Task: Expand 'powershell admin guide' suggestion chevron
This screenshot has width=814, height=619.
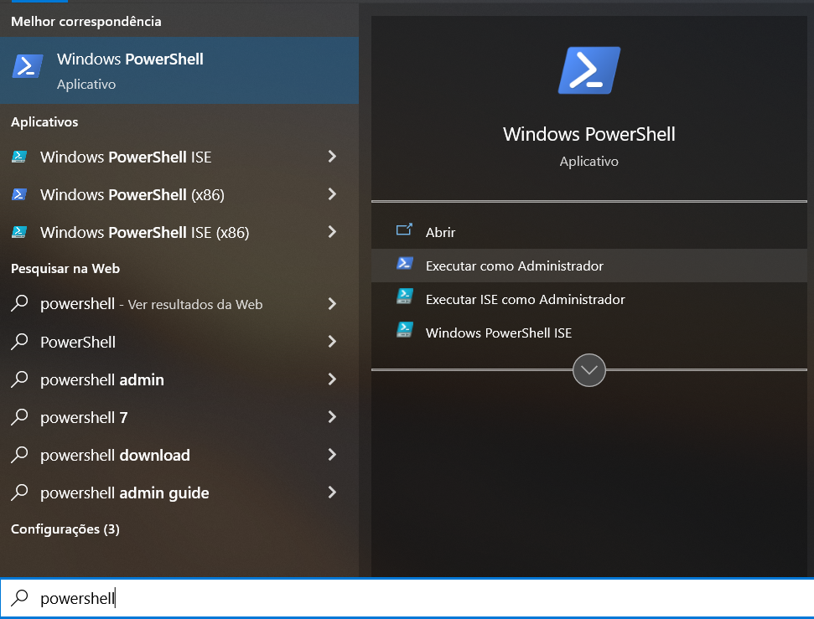Action: pos(332,492)
